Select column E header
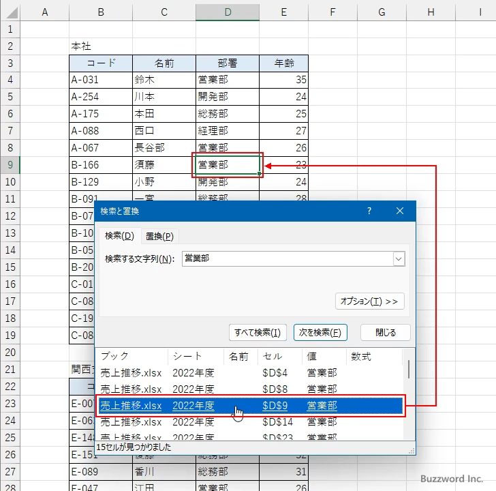This screenshot has height=491, width=496. click(283, 12)
